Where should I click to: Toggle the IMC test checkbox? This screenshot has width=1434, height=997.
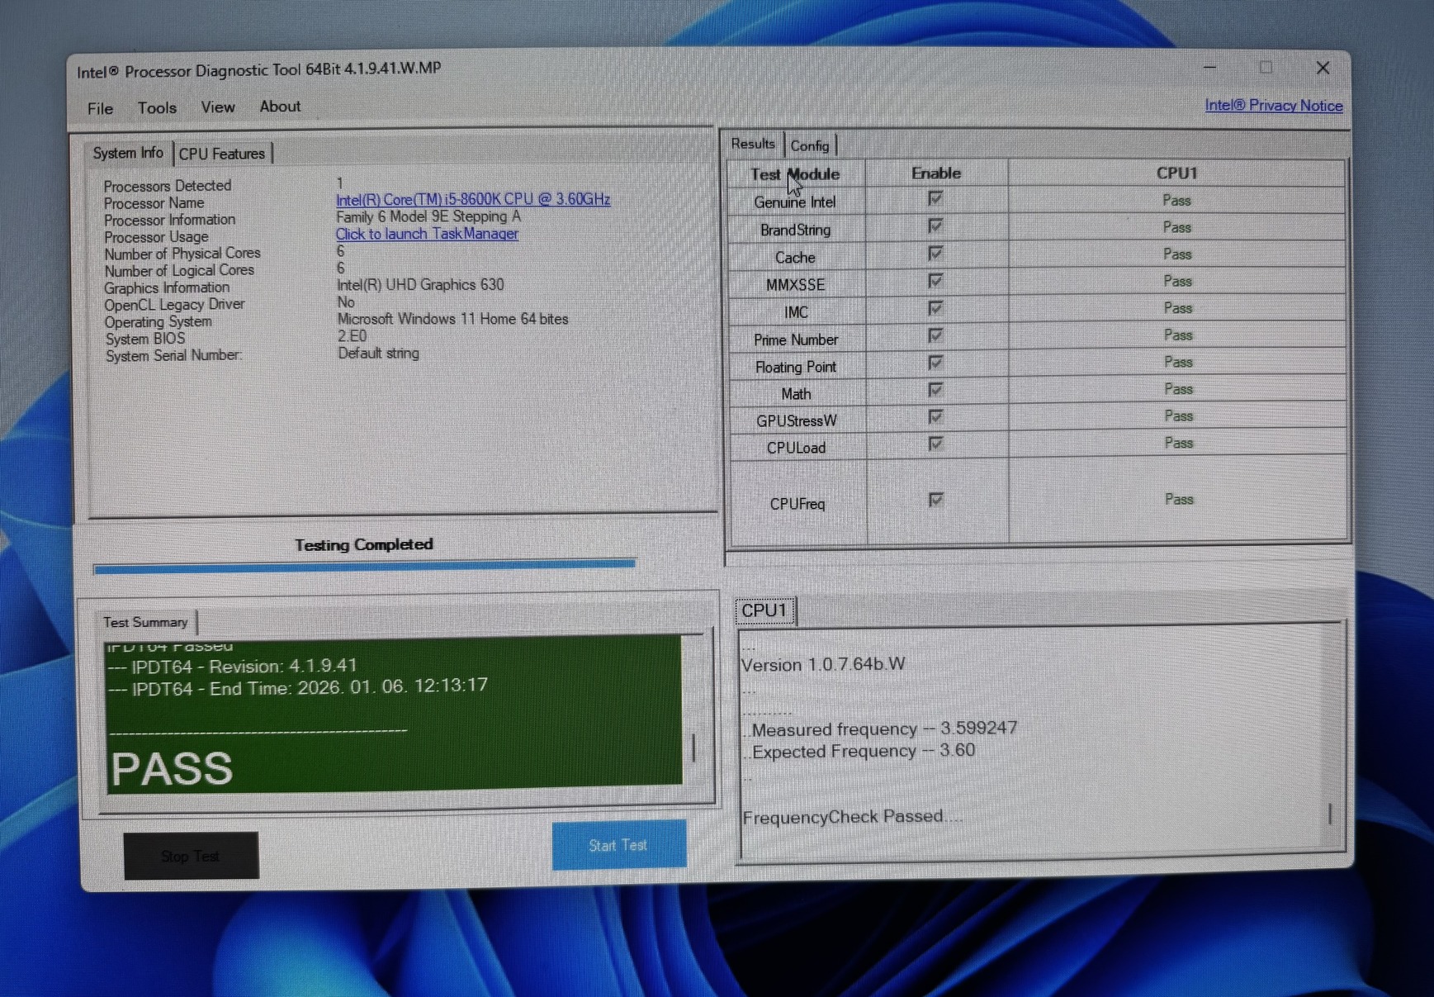coord(935,308)
